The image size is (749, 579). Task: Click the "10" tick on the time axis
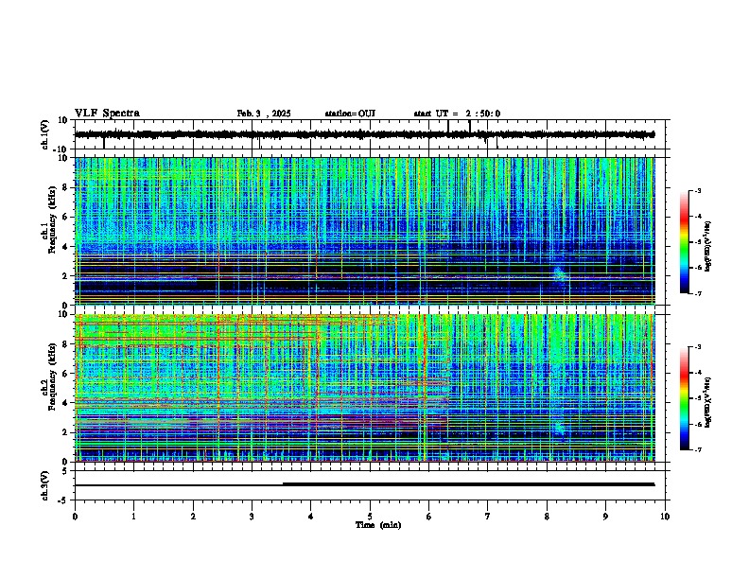[665, 517]
